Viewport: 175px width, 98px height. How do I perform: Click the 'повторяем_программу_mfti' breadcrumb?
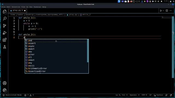pyautogui.click(x=50, y=14)
